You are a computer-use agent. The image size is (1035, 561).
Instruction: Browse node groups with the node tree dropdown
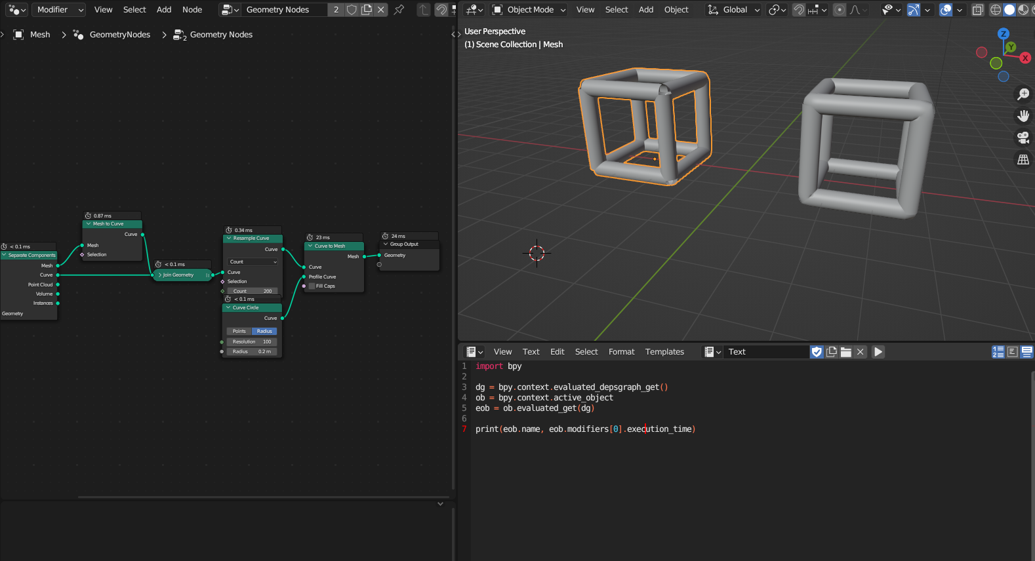click(230, 10)
